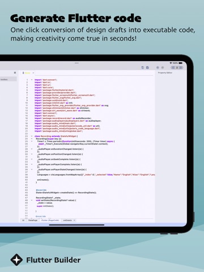Select the left segment of the layout toggle

pyautogui.click(x=173, y=67)
